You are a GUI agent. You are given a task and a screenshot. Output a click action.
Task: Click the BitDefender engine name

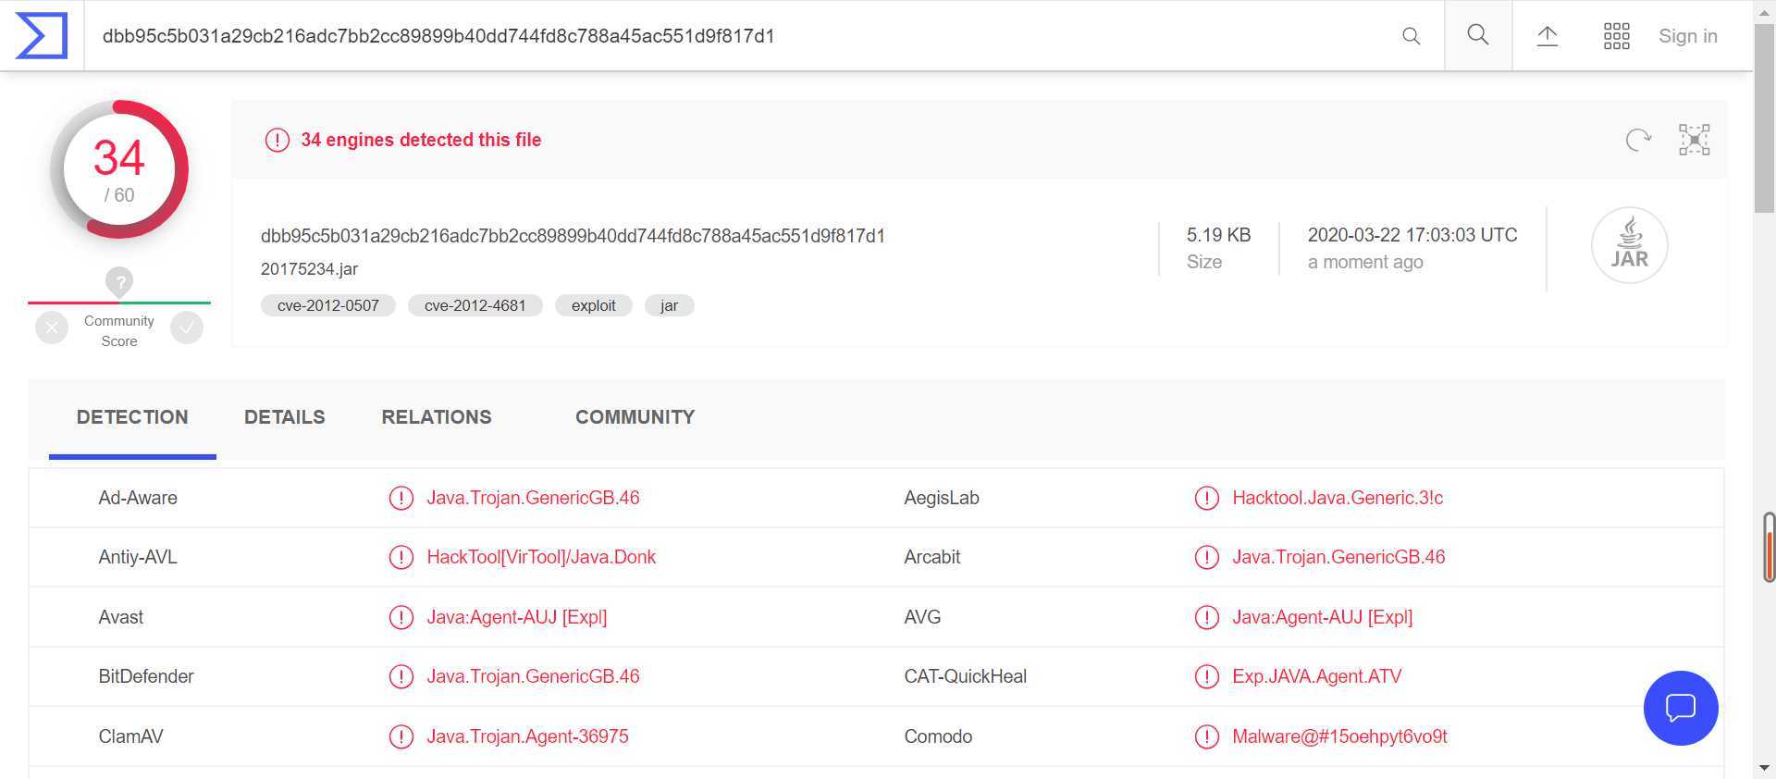[x=146, y=676]
